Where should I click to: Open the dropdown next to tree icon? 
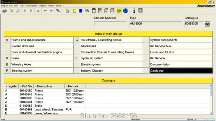[x=62, y=11]
